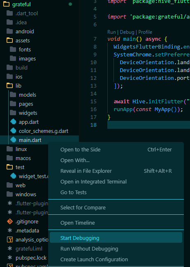Image resolution: width=190 pixels, height=267 pixels.
Task: Click the Dart icon beside widget_test
Action: coord(13,176)
